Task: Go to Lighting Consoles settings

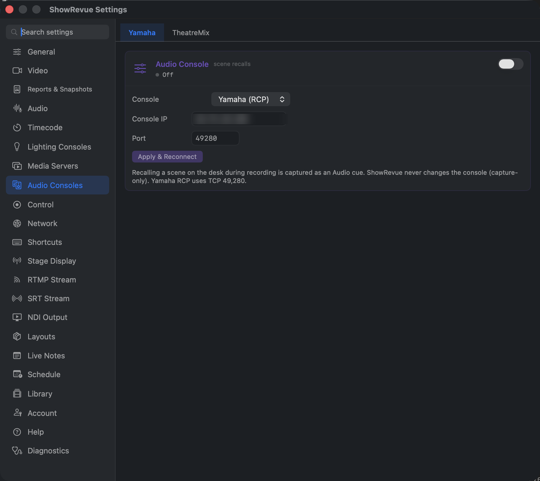Action: 57,147
